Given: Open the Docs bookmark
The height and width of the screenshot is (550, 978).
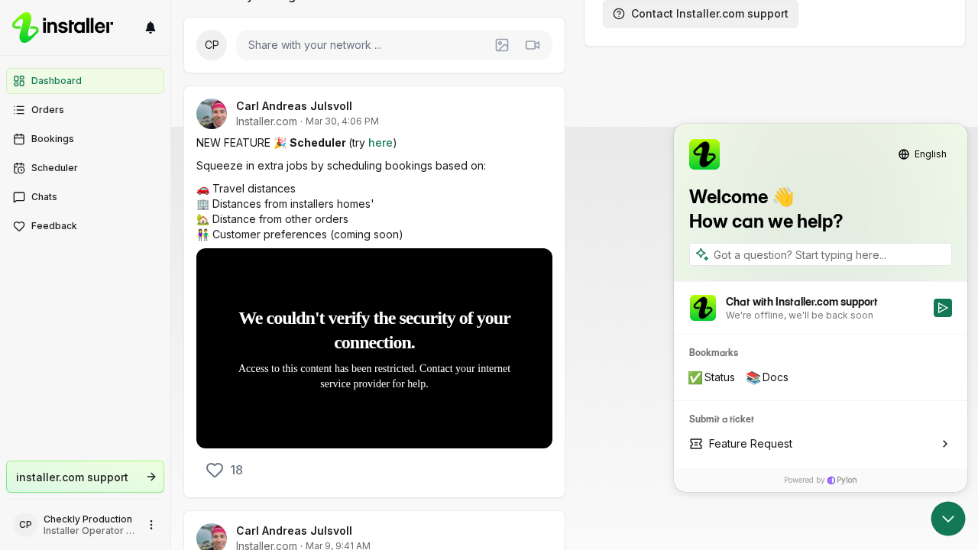Looking at the screenshot, I should coord(767,377).
